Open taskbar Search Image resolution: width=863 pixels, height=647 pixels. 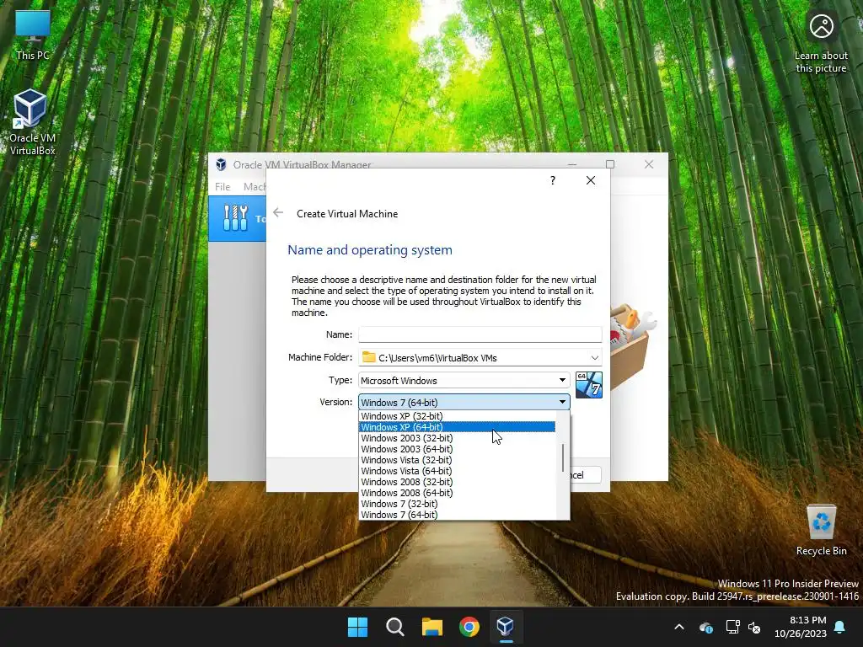(394, 627)
